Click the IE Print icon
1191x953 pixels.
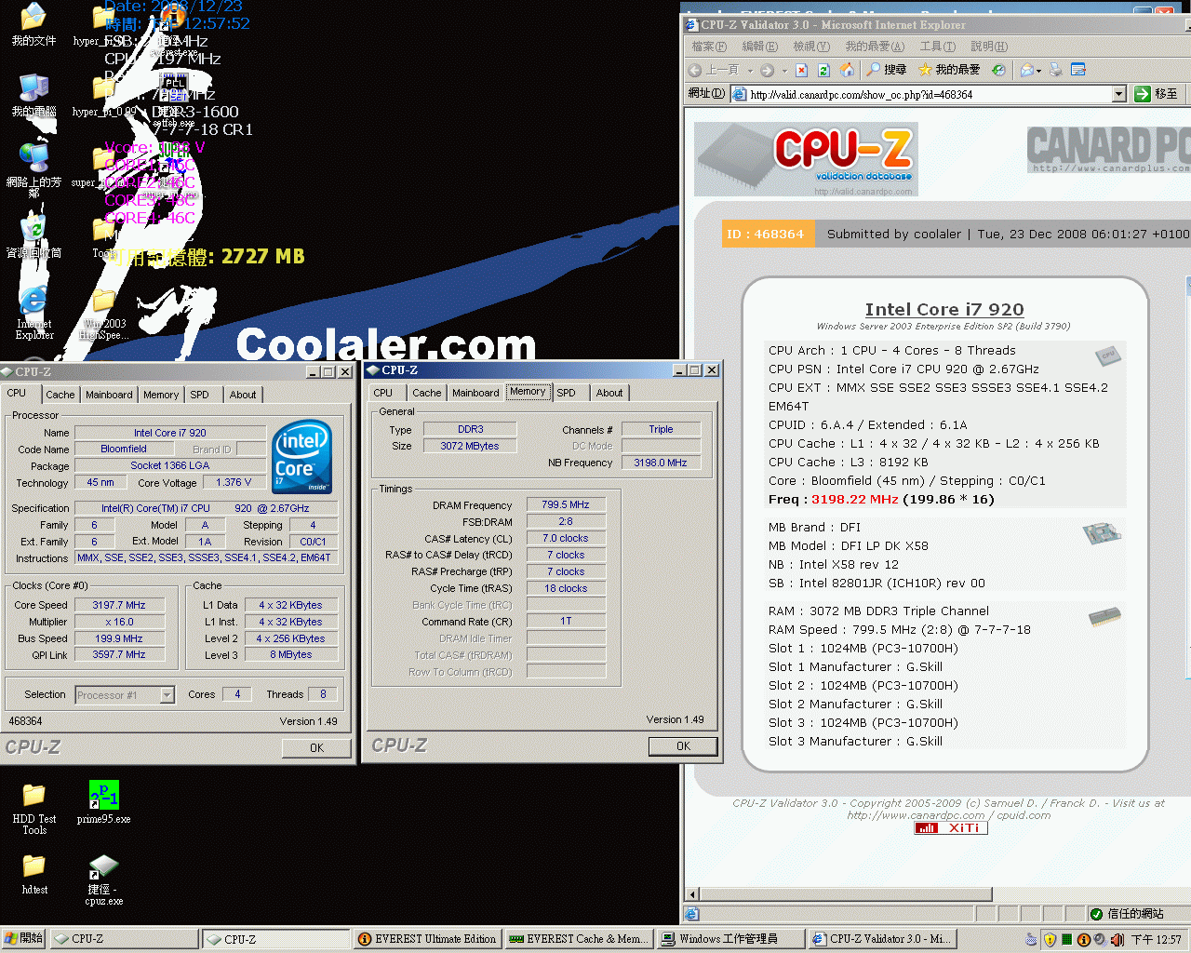pyautogui.click(x=1055, y=70)
